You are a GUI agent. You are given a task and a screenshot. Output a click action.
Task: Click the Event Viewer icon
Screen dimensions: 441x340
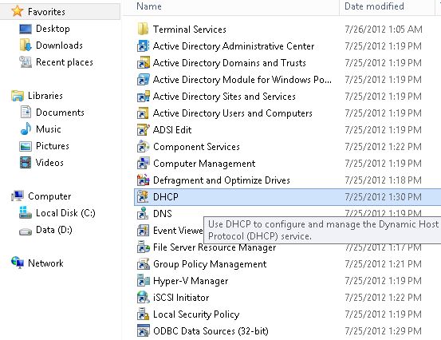[144, 231]
